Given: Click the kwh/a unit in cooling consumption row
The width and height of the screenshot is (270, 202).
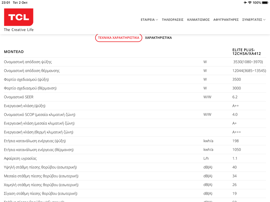Looking at the screenshot, I should coord(208,141).
